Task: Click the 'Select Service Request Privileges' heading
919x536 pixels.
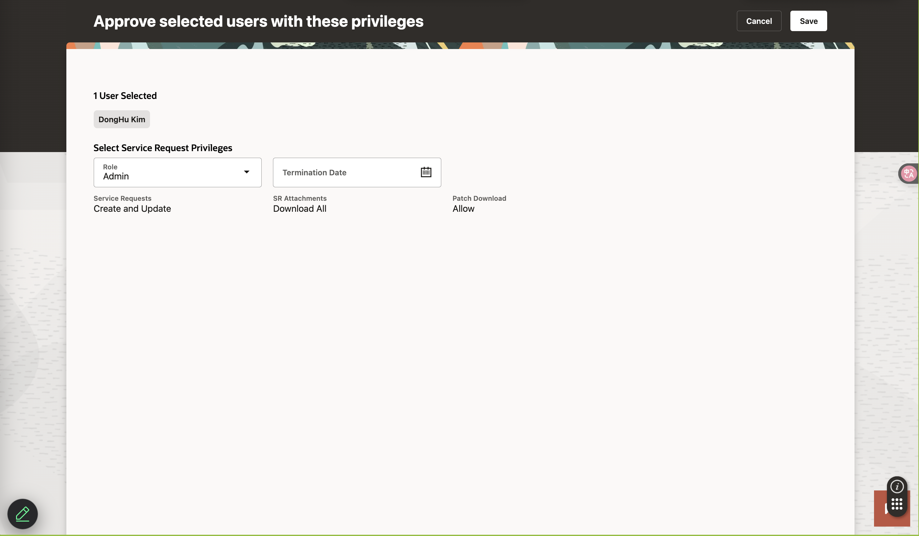Action: [163, 148]
